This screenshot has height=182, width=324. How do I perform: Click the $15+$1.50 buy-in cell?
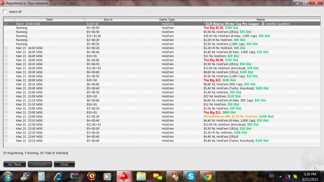93,36
